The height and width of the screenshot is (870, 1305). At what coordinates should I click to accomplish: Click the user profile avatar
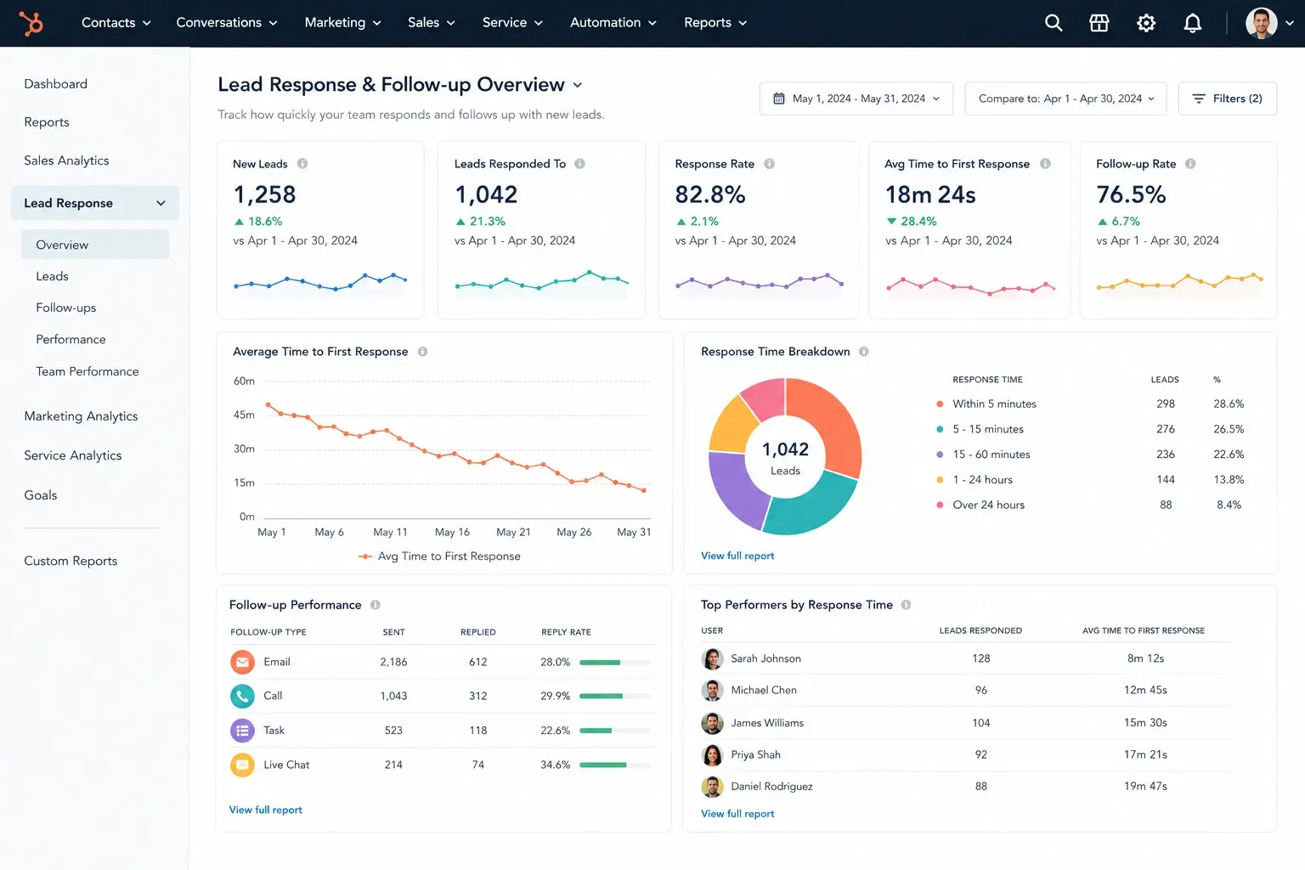pos(1262,23)
